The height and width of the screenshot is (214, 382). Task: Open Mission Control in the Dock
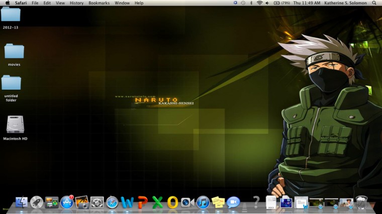coord(52,202)
